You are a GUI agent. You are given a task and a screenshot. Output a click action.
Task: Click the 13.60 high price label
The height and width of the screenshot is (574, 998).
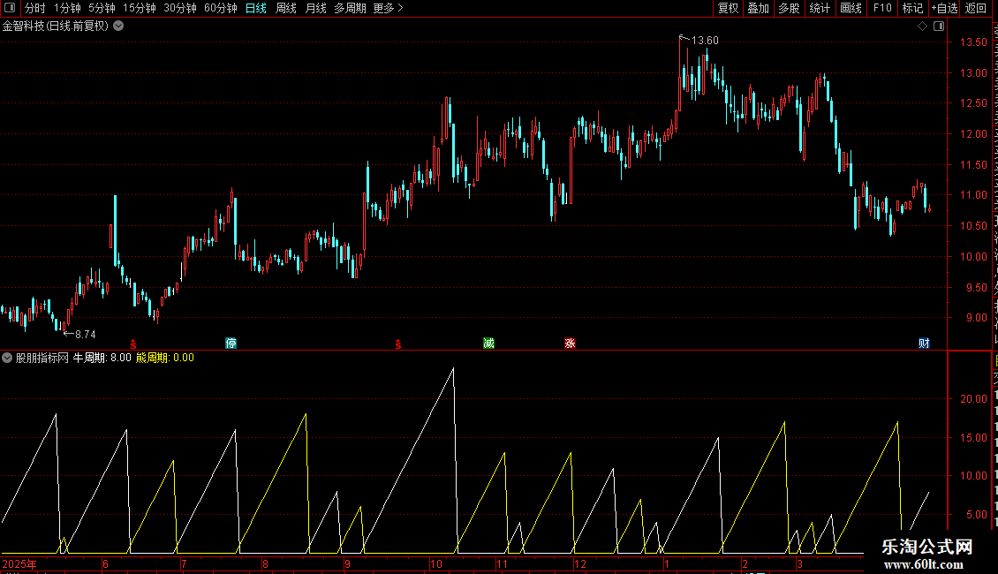point(705,40)
